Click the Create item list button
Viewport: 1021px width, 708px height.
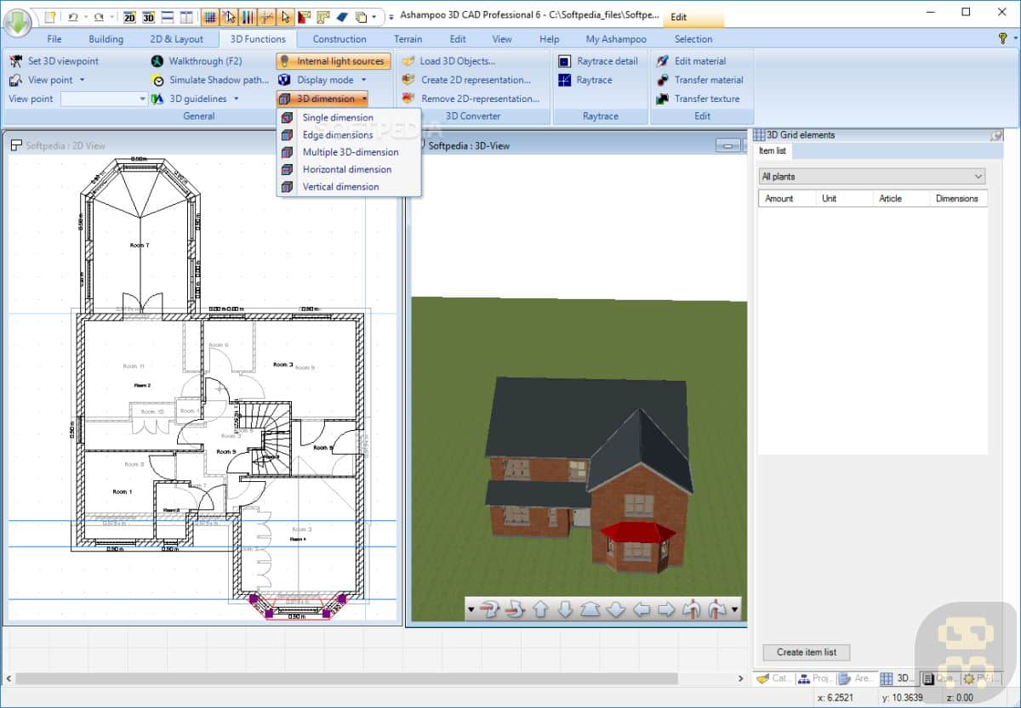tap(806, 653)
